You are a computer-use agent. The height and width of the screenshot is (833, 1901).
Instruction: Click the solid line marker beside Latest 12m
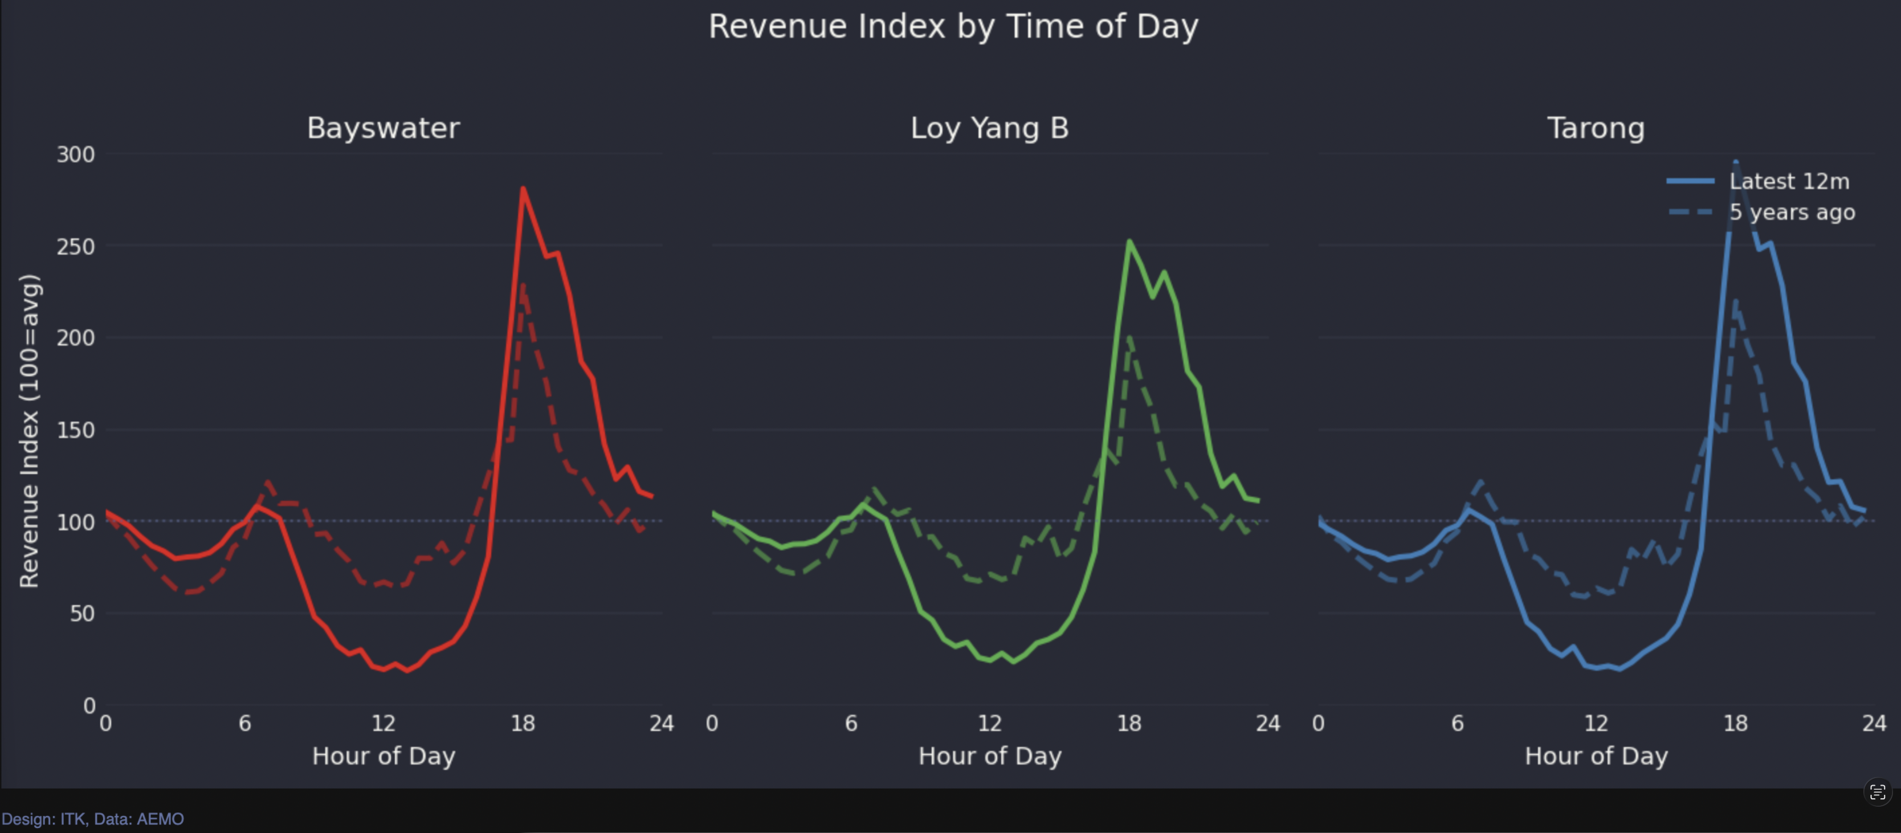(1690, 181)
